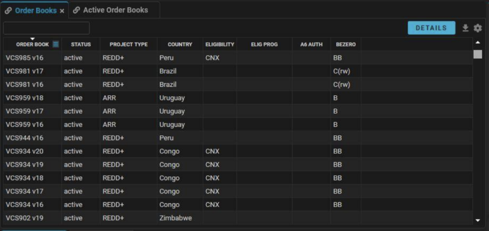Viewport: 489px width, 231px height.
Task: Open the settings gear icon
Action: click(478, 28)
